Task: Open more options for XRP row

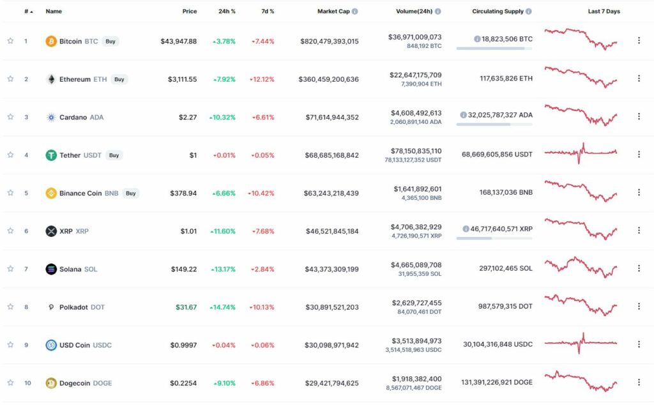Action: click(x=639, y=230)
